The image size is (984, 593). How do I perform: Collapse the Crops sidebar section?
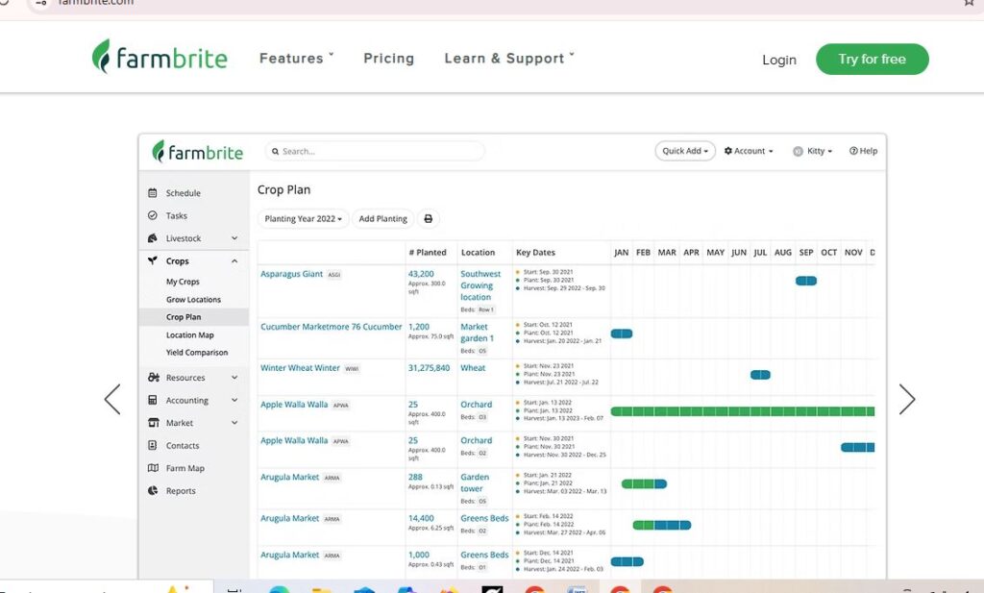pyautogui.click(x=234, y=261)
